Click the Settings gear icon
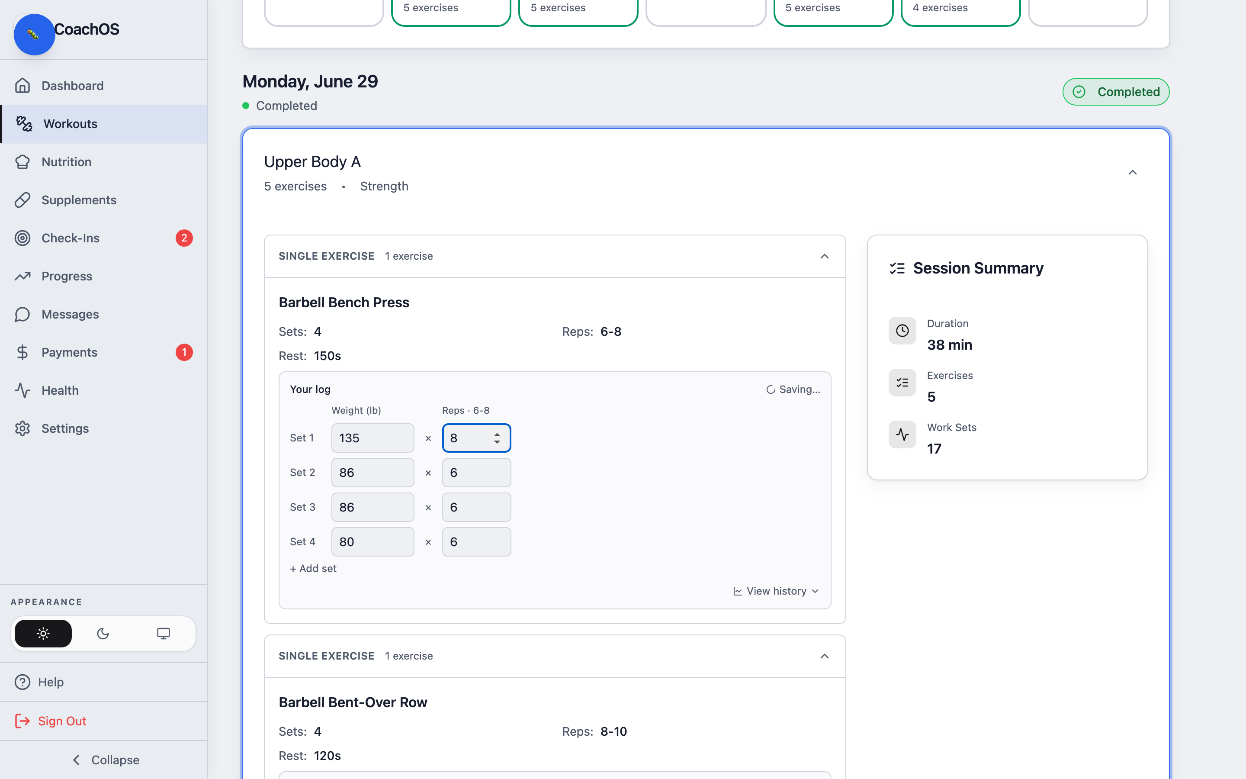 (22, 428)
